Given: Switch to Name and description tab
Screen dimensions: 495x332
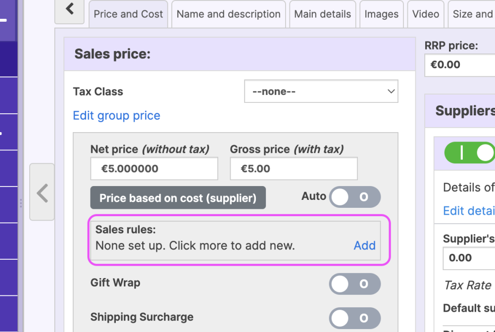Looking at the screenshot, I should point(229,14).
